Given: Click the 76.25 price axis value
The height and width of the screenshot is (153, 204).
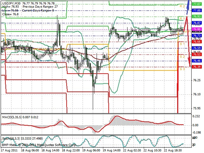Looking at the screenshot, I should (197, 80).
